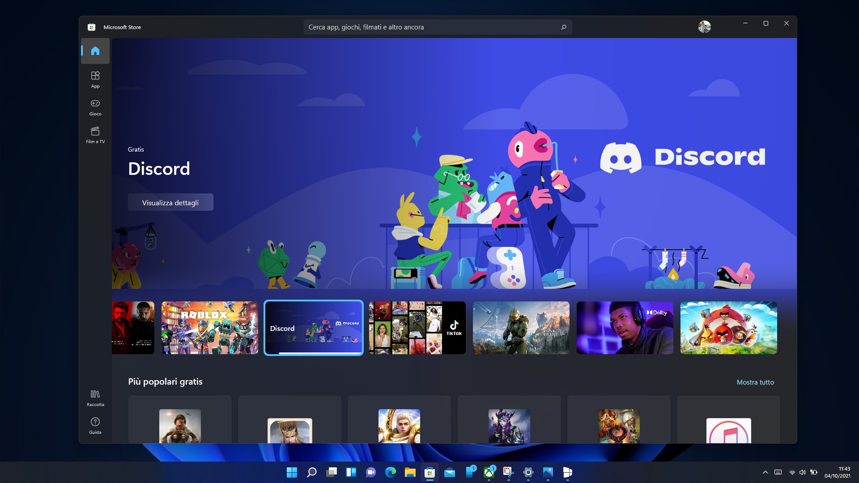Open the user profile avatar

coord(704,27)
